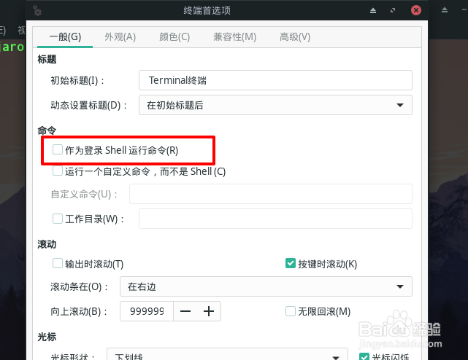468x360 pixels.
Task: Click the 自定义命令(U) text field
Action: pyautogui.click(x=271, y=194)
